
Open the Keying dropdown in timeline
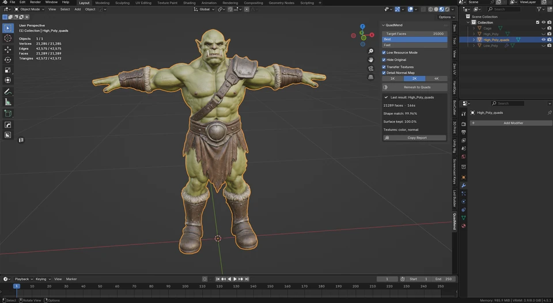tap(43, 279)
